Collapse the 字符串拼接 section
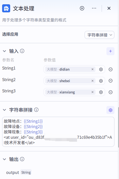The image size is (119, 179). pos(5,110)
